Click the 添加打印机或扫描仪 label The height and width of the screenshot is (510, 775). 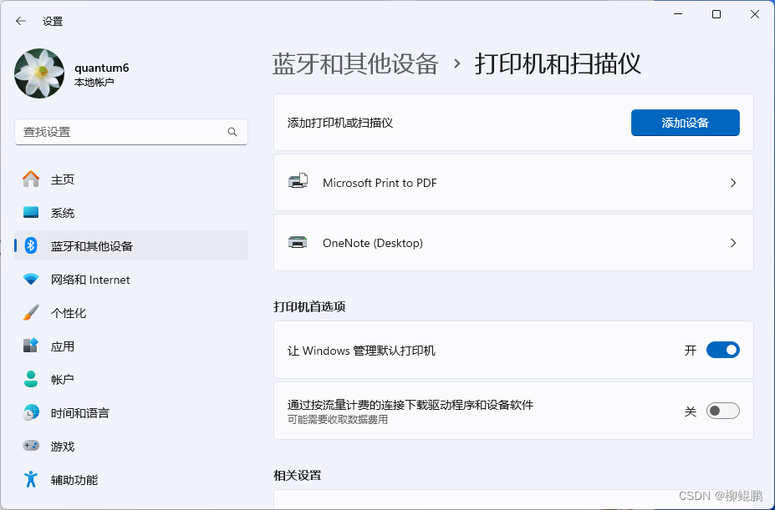(x=340, y=123)
